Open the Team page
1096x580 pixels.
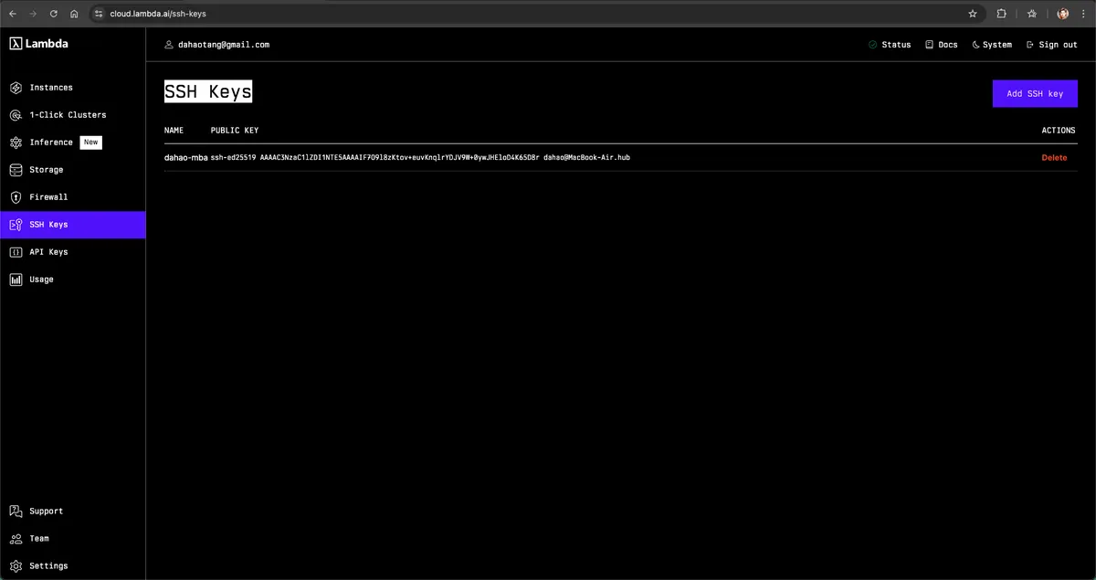pos(39,539)
